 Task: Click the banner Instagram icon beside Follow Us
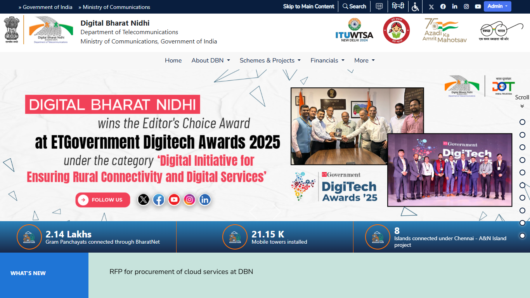click(x=190, y=200)
